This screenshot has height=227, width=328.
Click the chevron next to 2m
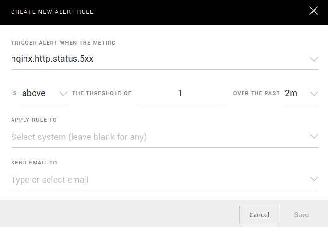[x=314, y=93]
